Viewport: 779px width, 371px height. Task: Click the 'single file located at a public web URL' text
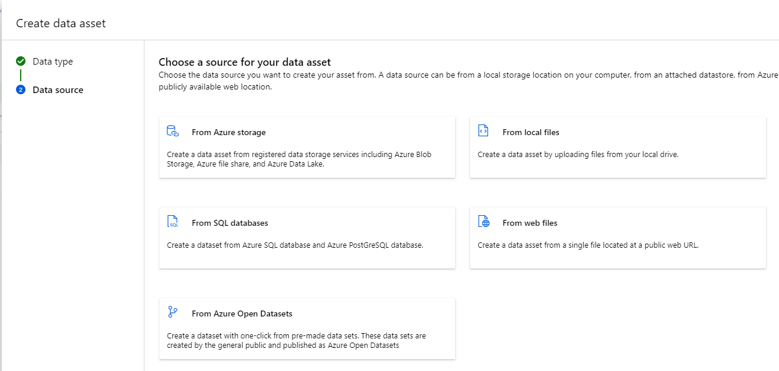click(588, 245)
